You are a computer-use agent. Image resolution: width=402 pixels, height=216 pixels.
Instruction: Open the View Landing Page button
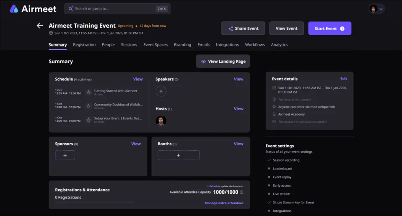tap(223, 62)
